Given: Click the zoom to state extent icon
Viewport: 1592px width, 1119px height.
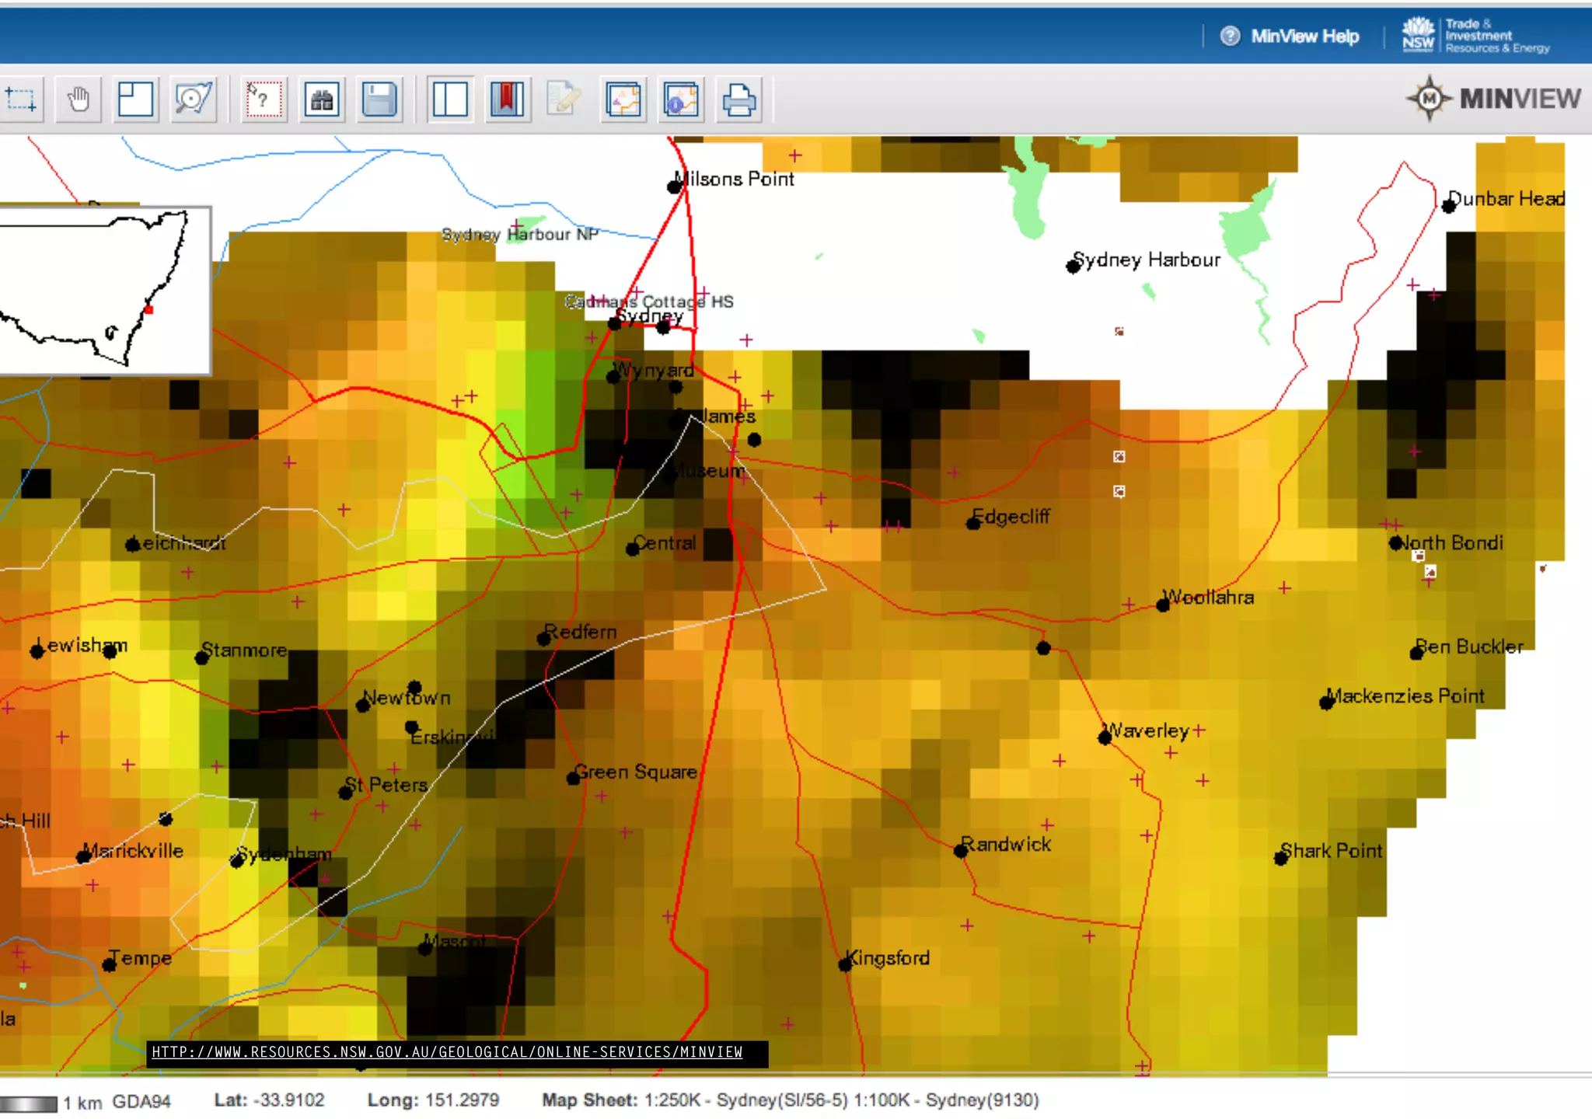Looking at the screenshot, I should tap(193, 99).
